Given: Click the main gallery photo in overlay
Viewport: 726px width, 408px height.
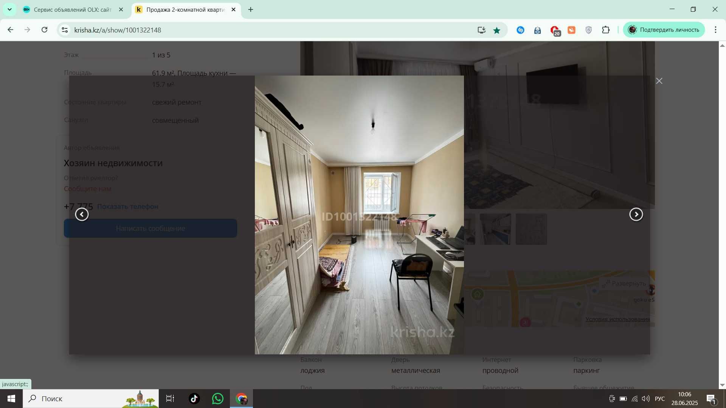Looking at the screenshot, I should (x=359, y=215).
